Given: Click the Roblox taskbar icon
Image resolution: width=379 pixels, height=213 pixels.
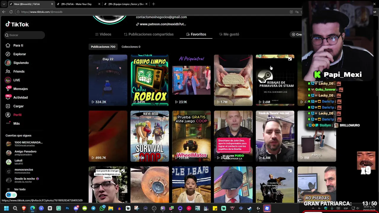Looking at the screenshot, I should [x=267, y=208].
